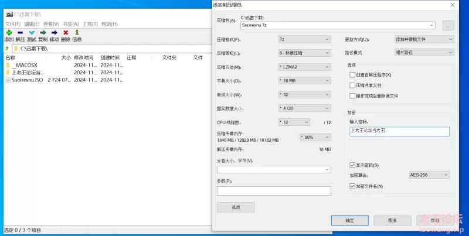Toggle 操作完成后删除源文件 checkbox
469x236 pixels.
point(352,96)
